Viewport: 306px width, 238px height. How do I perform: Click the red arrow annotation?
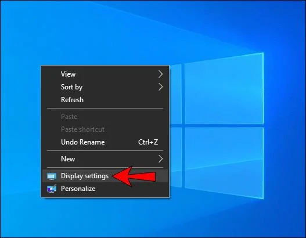tap(135, 176)
